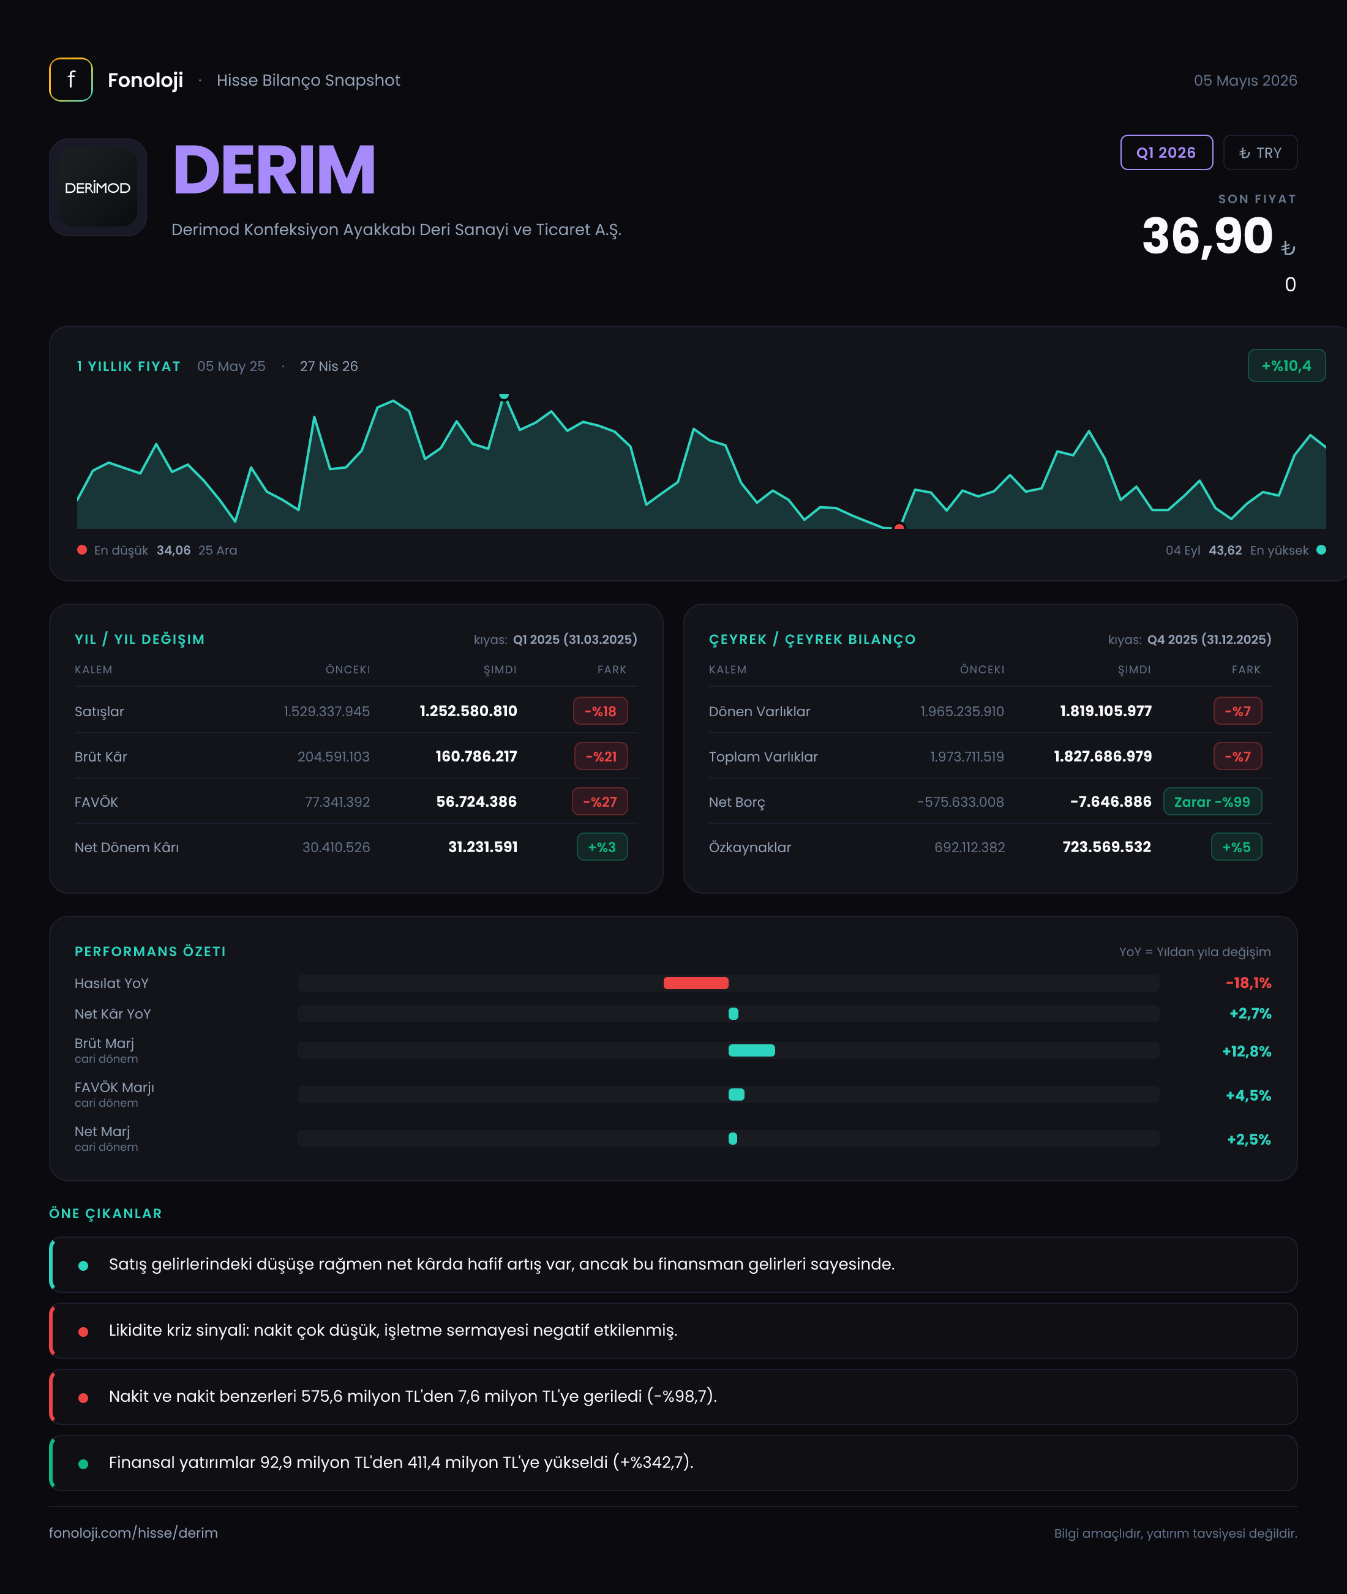The height and width of the screenshot is (1594, 1347).
Task: Click the TRY currency badge
Action: [1260, 152]
